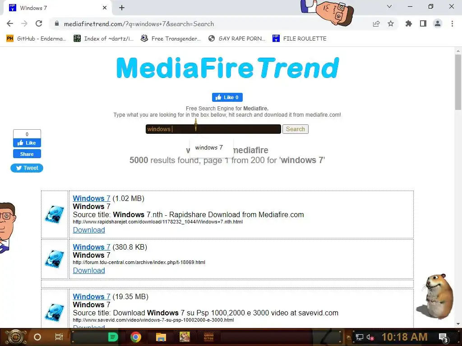Share this page using the share icon
This screenshot has width=462, height=346.
(376, 23)
